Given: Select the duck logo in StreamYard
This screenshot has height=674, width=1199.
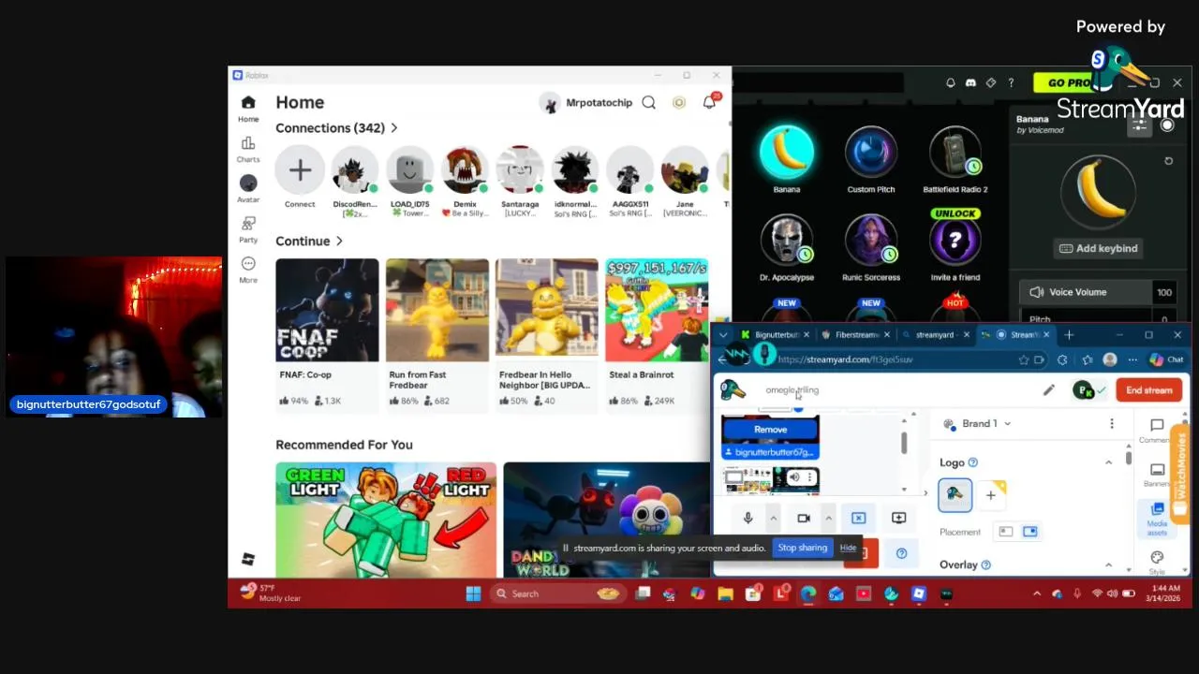Looking at the screenshot, I should pyautogui.click(x=955, y=495).
